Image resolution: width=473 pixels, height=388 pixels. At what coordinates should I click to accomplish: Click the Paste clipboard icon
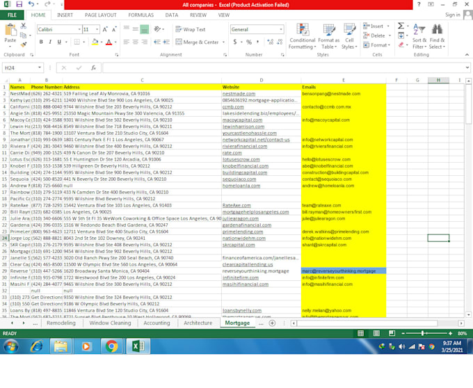pos(10,30)
